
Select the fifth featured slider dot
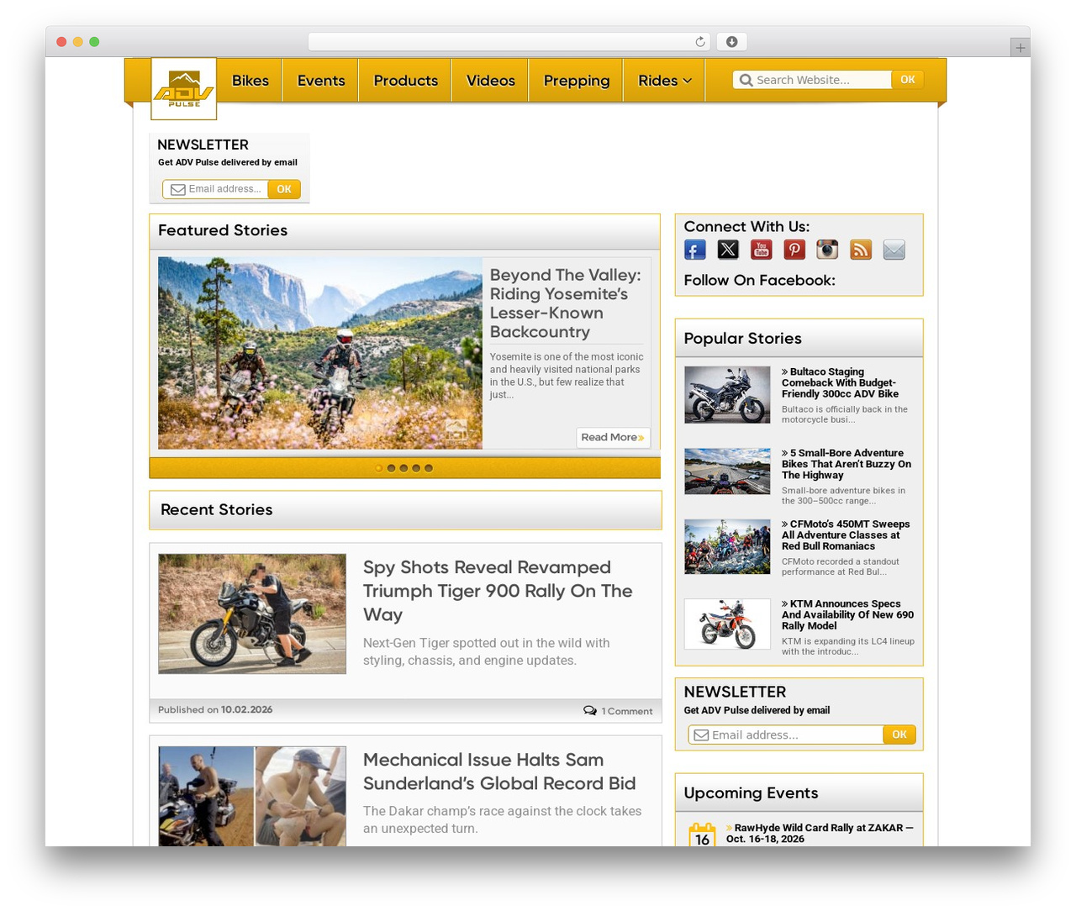(429, 468)
